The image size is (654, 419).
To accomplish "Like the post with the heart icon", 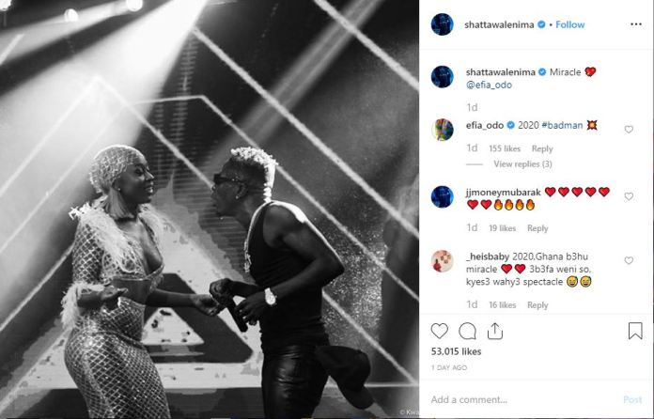I will click(x=439, y=331).
